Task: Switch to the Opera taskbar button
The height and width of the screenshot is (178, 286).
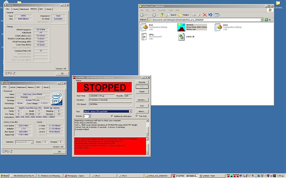Action: 77,176
